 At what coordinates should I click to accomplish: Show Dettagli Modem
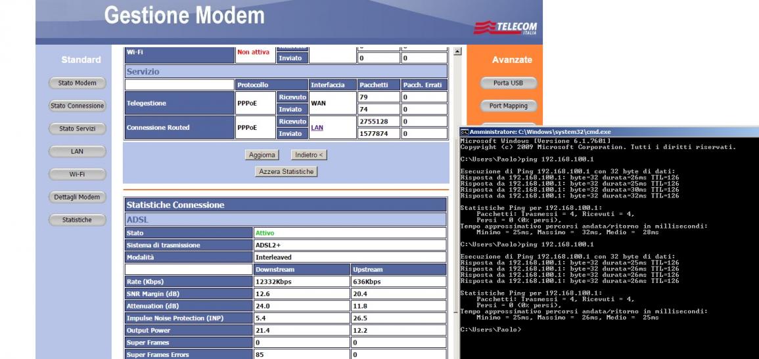click(x=77, y=197)
